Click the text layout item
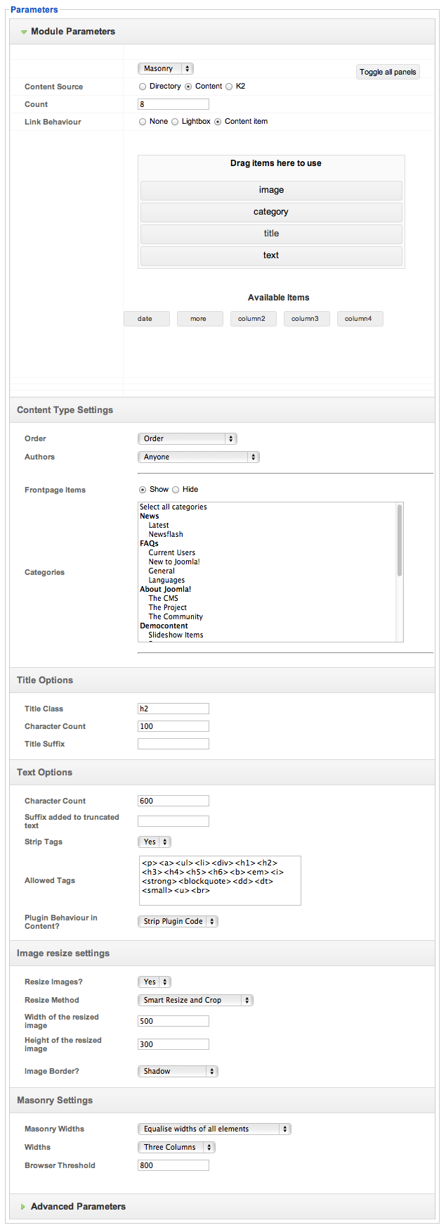 (x=271, y=255)
